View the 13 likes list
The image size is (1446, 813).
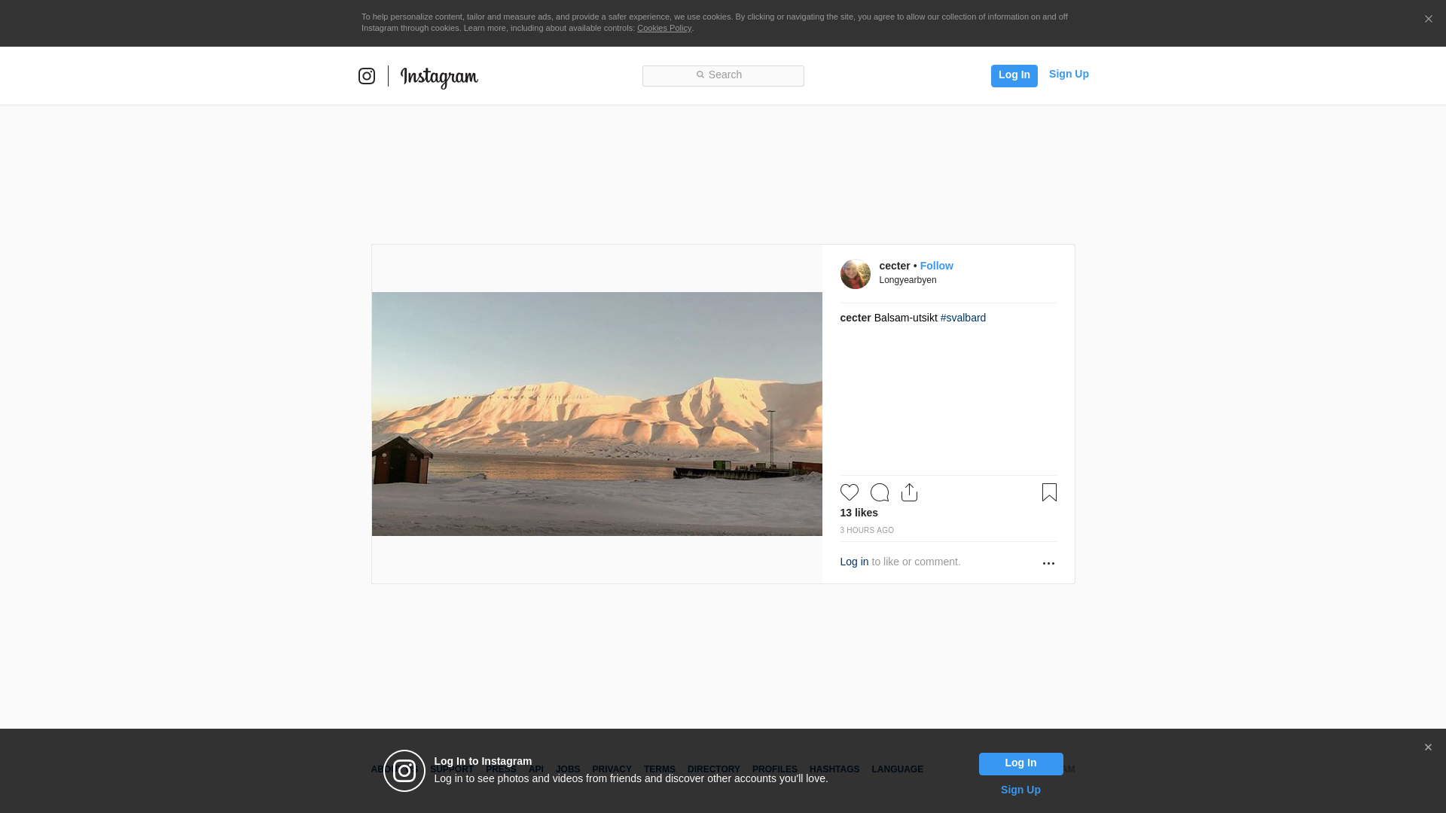[859, 513]
